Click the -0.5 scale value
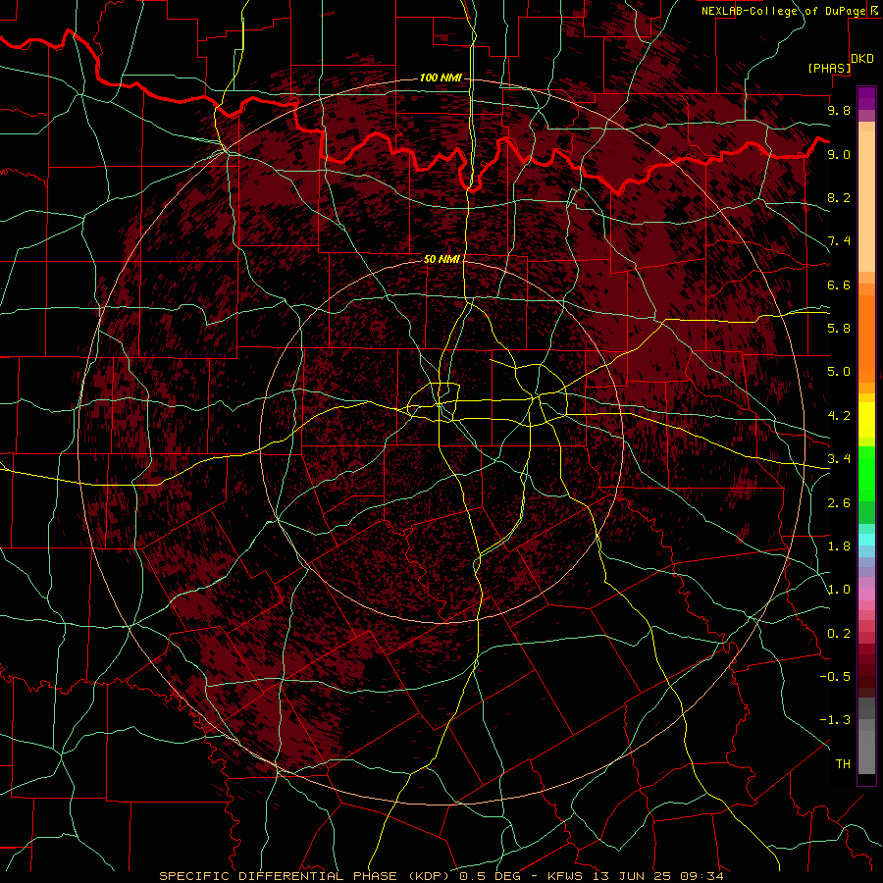883x883 pixels. (x=835, y=677)
